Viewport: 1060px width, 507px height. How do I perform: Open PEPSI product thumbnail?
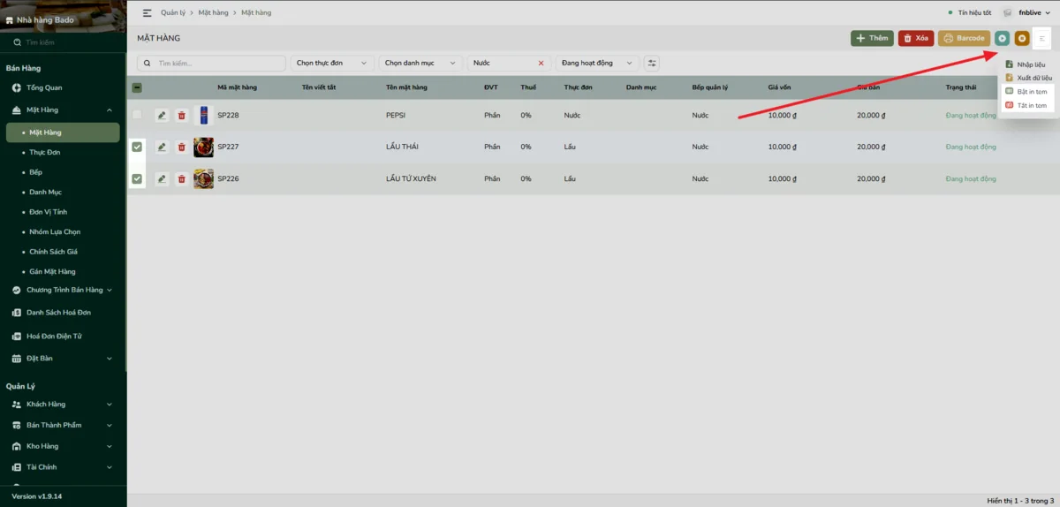[203, 115]
